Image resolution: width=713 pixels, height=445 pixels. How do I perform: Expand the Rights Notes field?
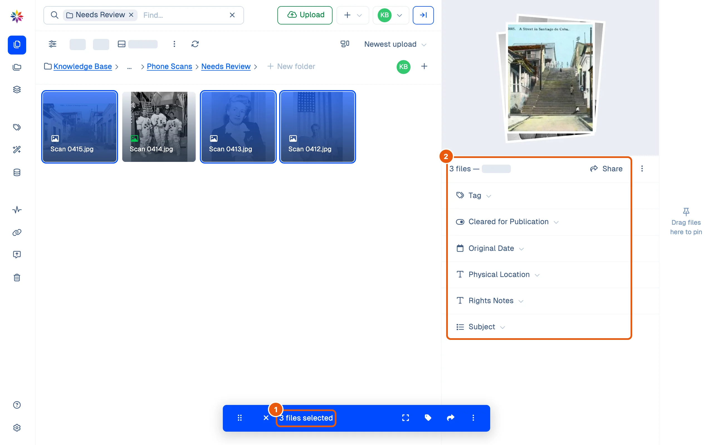pos(490,301)
